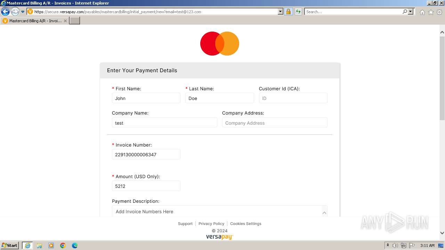Click the security lock icon
The image size is (445, 250).
tap(288, 12)
